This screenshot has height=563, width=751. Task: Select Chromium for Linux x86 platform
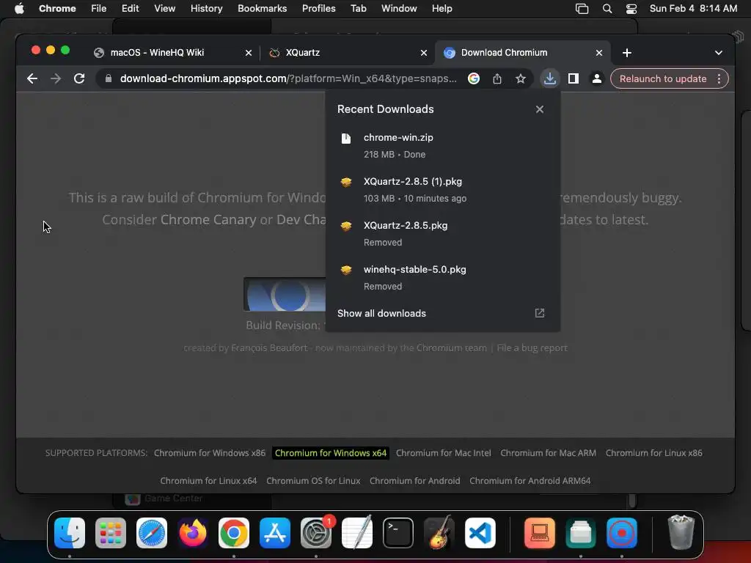(653, 453)
